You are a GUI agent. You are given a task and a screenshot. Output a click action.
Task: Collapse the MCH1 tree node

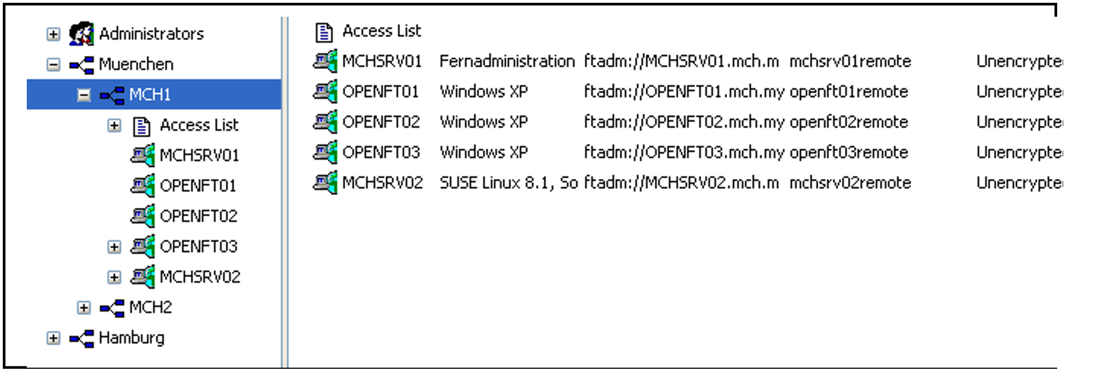click(84, 95)
